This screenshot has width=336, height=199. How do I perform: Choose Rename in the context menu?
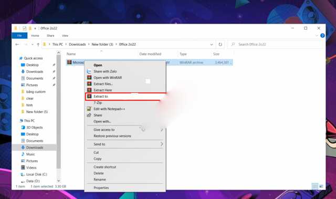[x=100, y=179]
